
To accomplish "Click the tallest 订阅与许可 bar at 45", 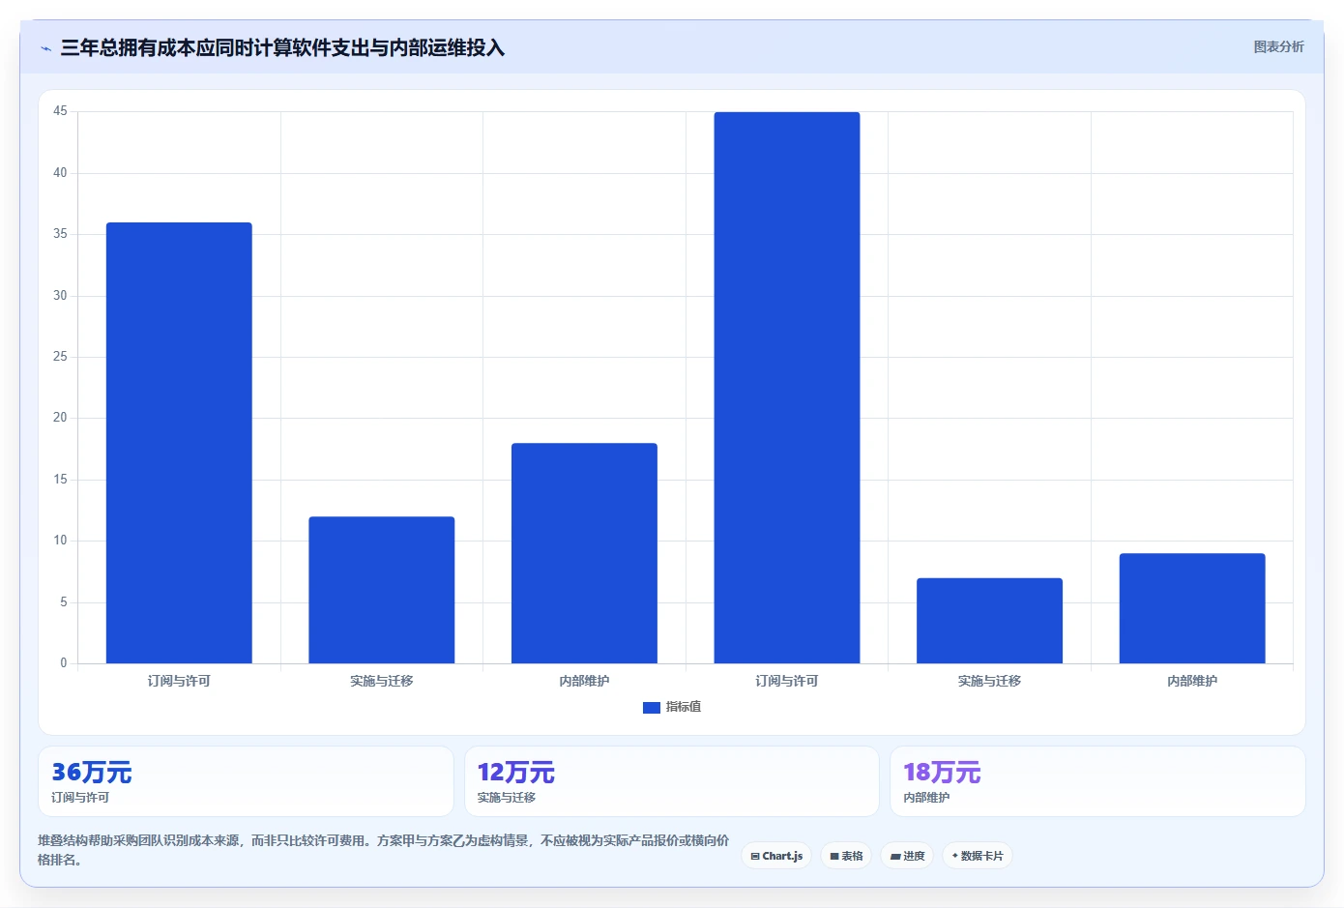I will tap(787, 388).
